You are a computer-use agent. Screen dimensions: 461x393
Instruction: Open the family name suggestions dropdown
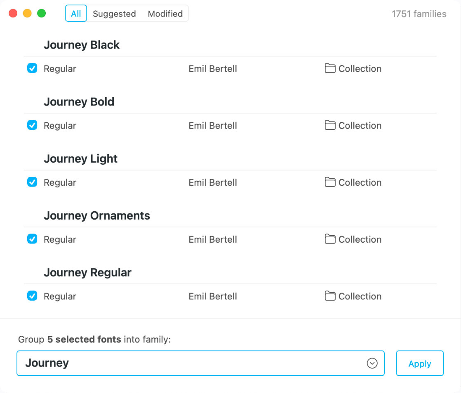click(372, 363)
